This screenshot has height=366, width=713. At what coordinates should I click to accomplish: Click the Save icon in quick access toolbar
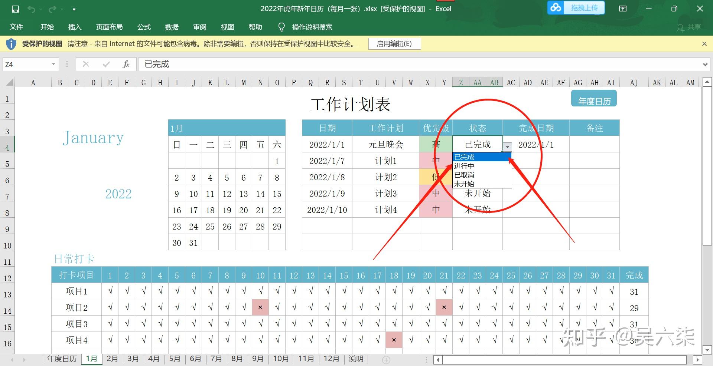[15, 9]
